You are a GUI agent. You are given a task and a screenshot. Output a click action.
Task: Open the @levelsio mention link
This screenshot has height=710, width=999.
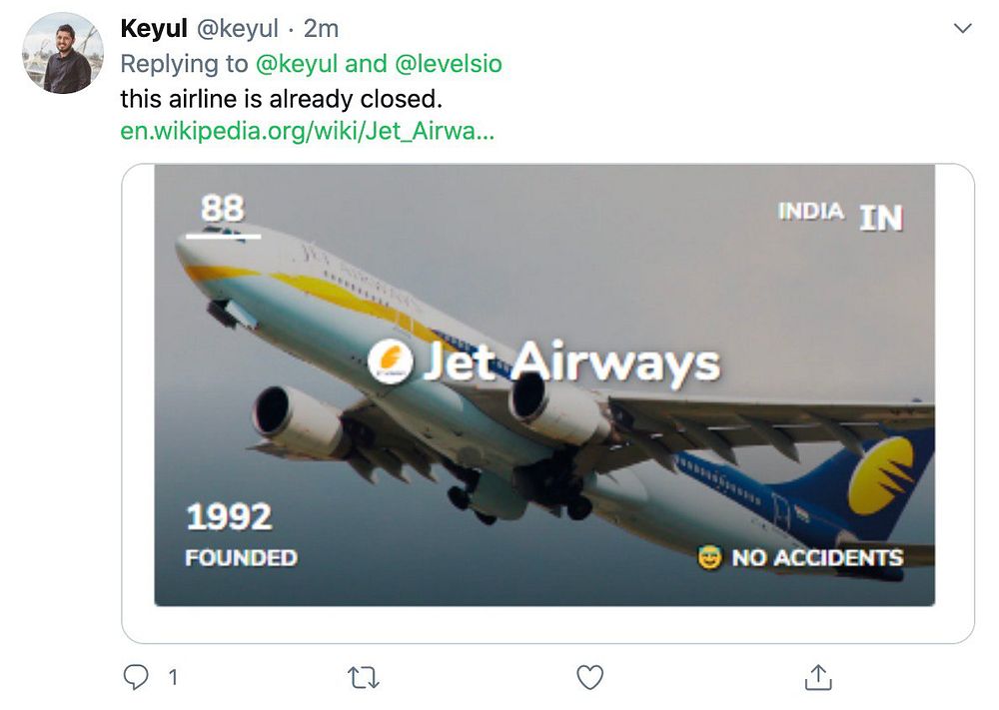pyautogui.click(x=449, y=65)
